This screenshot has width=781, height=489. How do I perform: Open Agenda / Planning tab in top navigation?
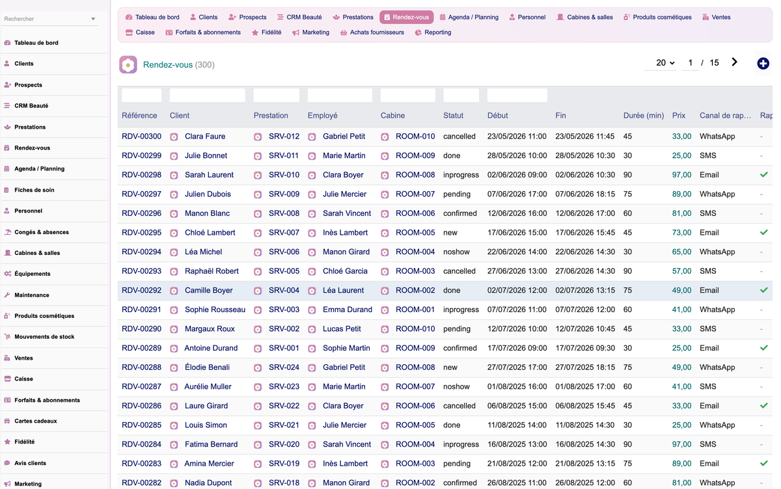coord(469,17)
